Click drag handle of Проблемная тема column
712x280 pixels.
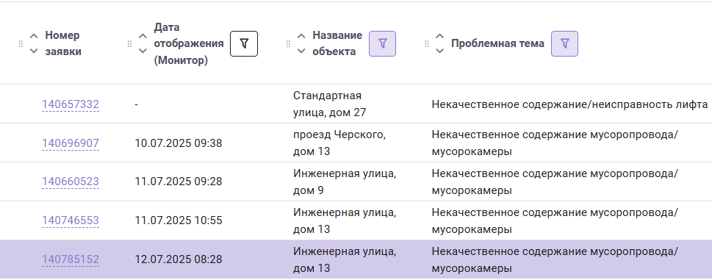click(426, 44)
